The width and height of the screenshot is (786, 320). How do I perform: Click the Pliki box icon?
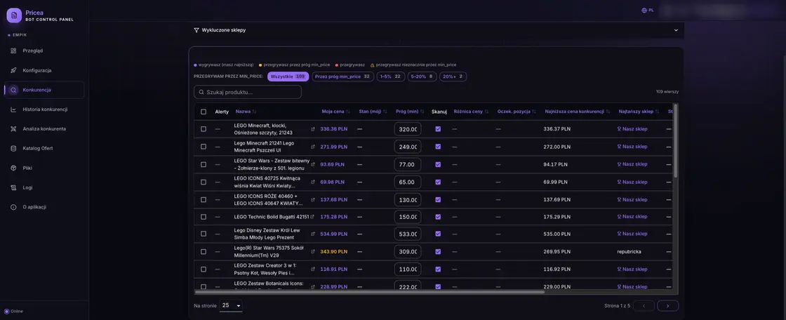tap(13, 168)
